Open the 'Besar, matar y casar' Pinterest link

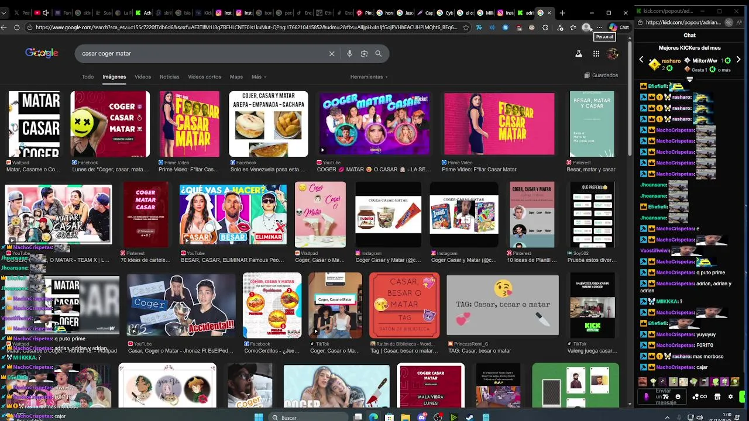click(591, 170)
